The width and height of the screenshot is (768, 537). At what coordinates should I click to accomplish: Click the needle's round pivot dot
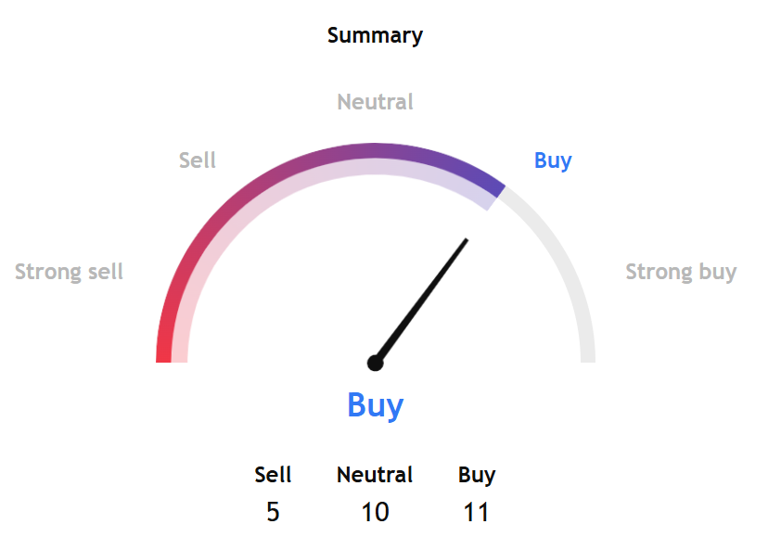375,363
